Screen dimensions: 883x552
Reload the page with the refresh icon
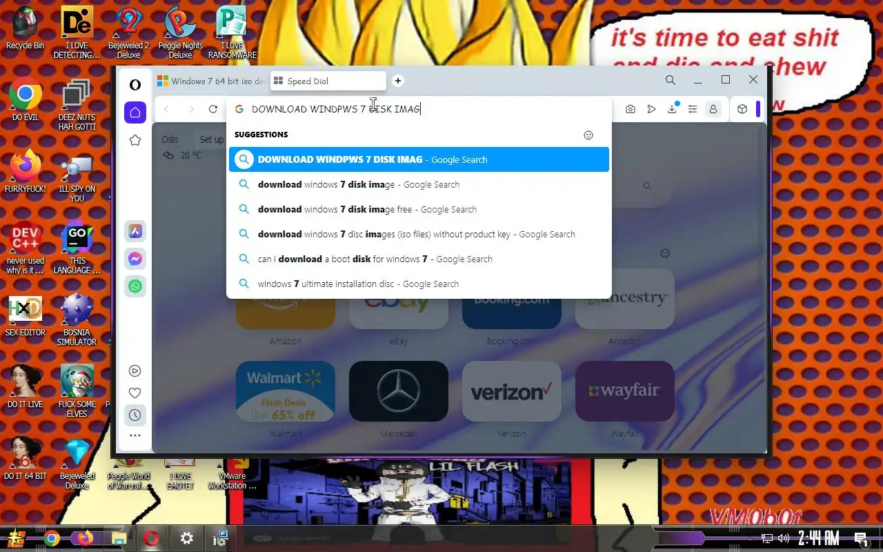(x=213, y=109)
